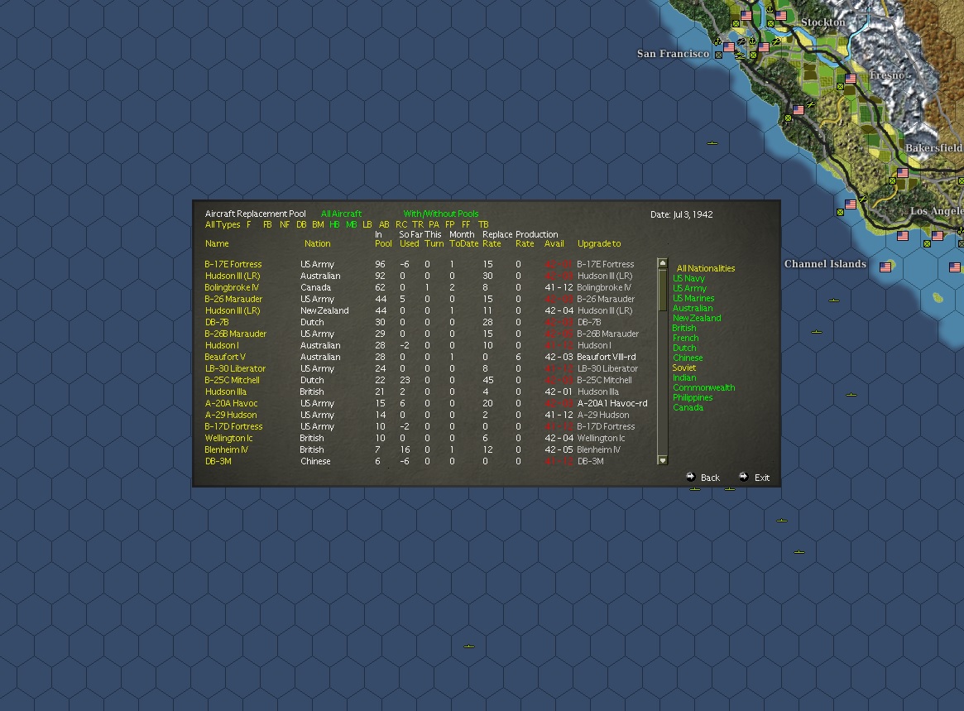Viewport: 964px width, 711px height.
Task: Toggle With/Without Pools option
Action: 441,214
